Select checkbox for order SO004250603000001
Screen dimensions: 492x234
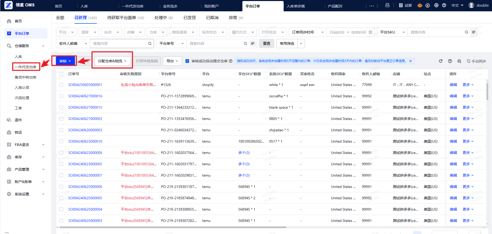[x=61, y=85]
